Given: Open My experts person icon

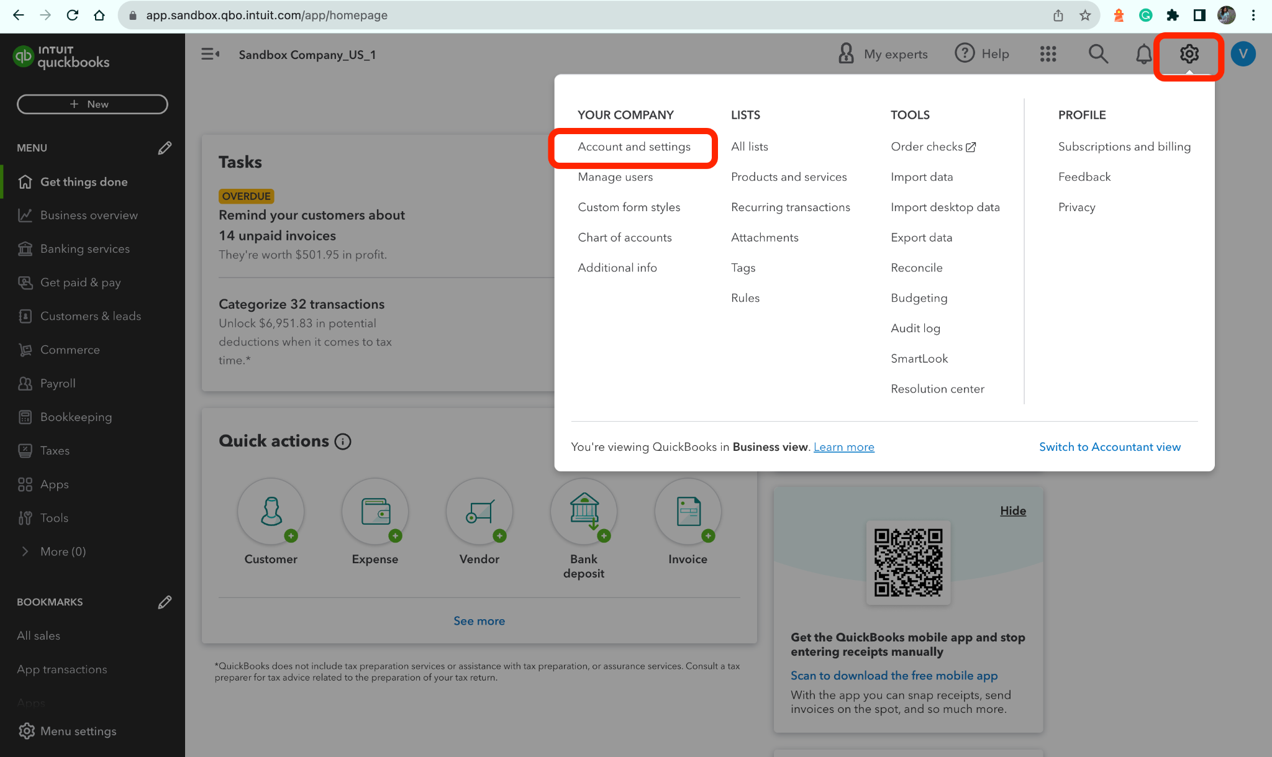Looking at the screenshot, I should click(x=846, y=53).
